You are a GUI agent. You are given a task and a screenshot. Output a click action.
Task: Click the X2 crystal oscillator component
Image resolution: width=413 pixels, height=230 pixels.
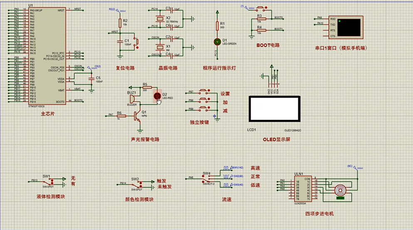pos(160,18)
